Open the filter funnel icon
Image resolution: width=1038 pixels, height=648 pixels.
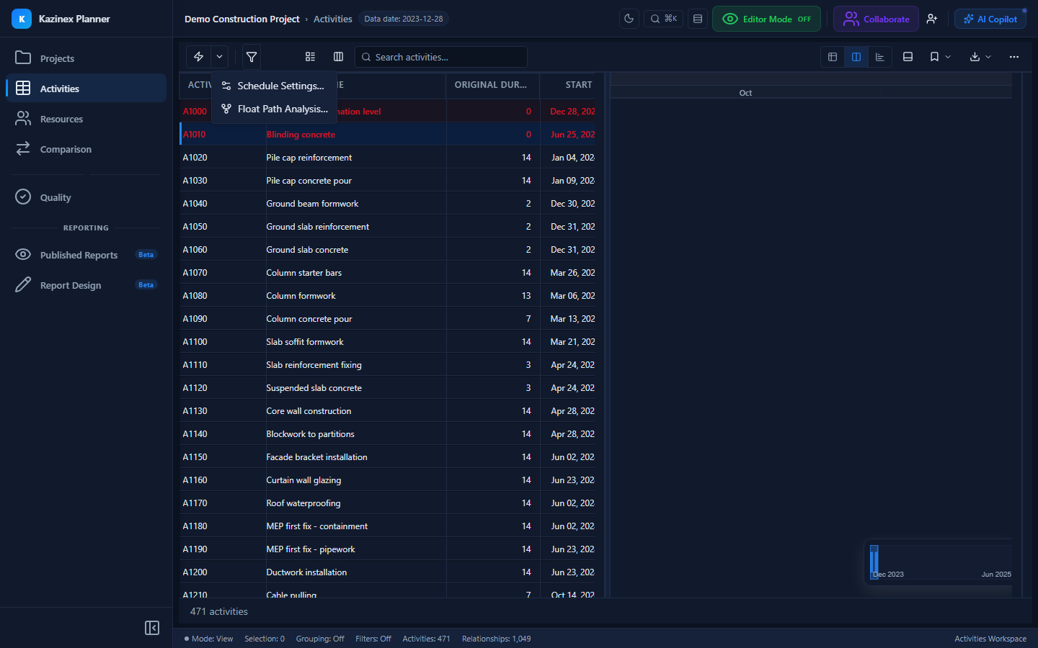252,57
